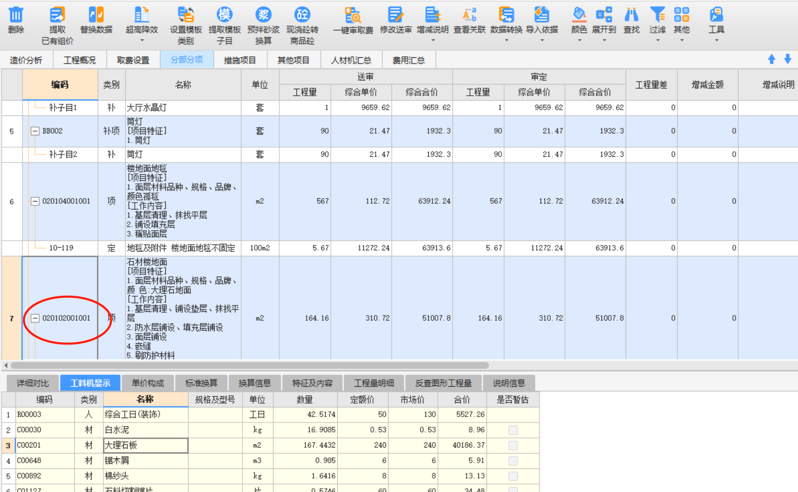Open the 反查图形工程量 tab
This screenshot has width=798, height=492.
coord(443,383)
